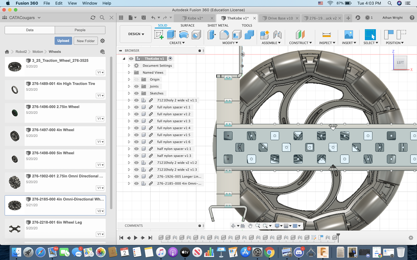This screenshot has width=417, height=260.
Task: Switch to the Drive Base v10 document tab
Action: tap(280, 18)
